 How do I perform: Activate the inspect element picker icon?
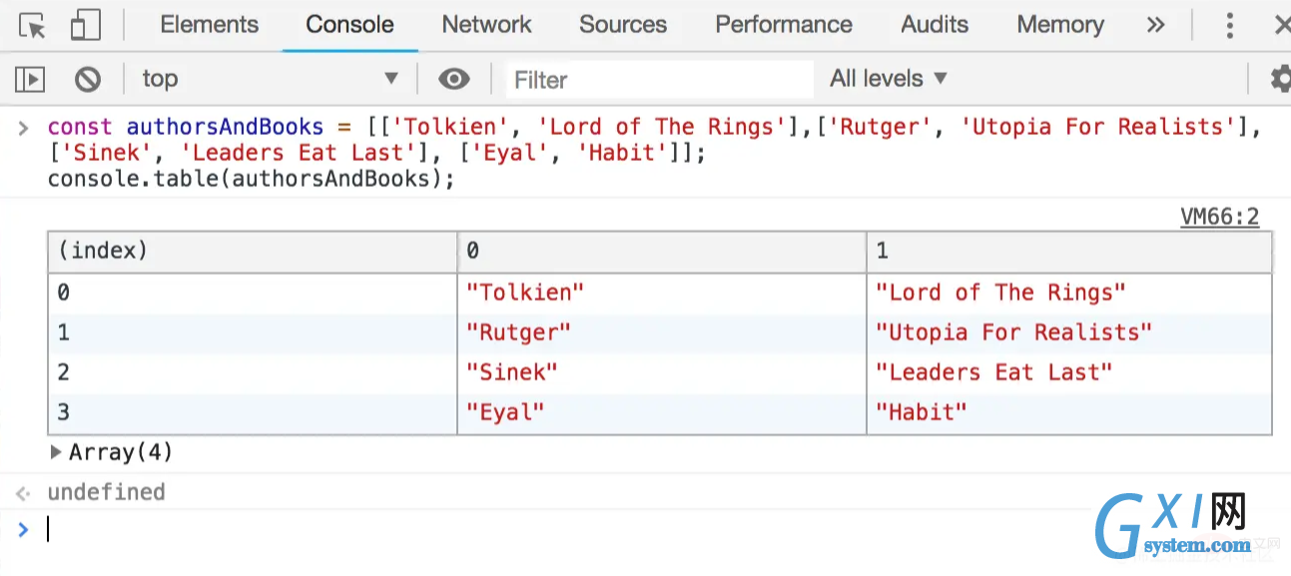[x=33, y=25]
